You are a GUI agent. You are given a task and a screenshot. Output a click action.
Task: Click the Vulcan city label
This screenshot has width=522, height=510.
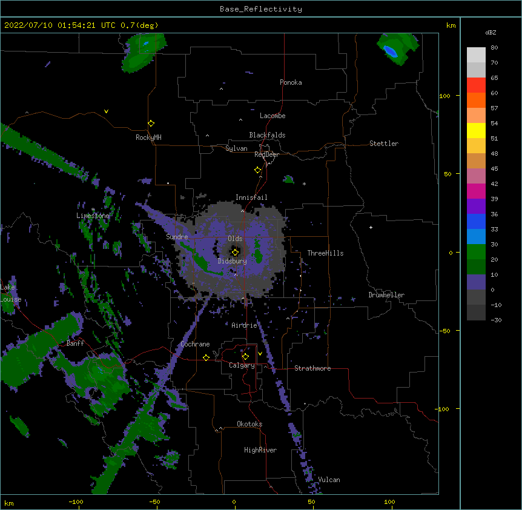[x=329, y=480]
